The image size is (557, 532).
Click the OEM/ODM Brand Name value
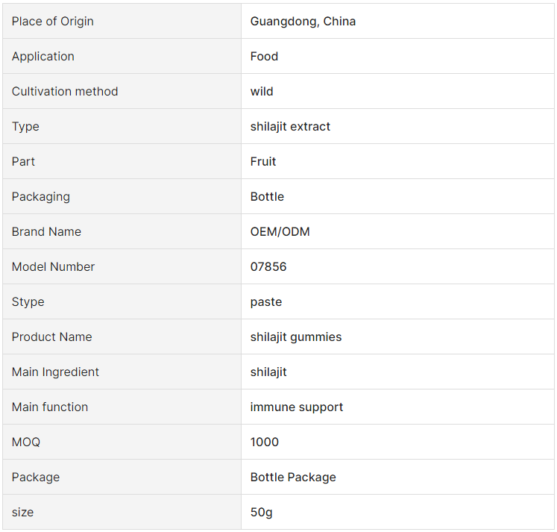click(280, 232)
